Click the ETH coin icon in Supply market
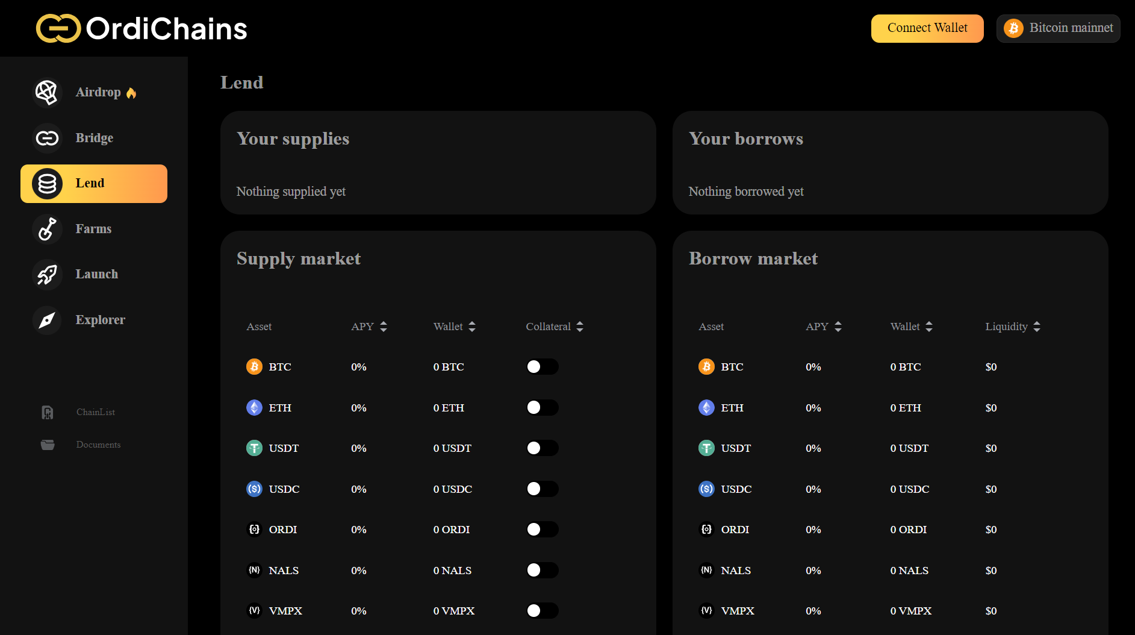The image size is (1135, 635). click(x=254, y=407)
